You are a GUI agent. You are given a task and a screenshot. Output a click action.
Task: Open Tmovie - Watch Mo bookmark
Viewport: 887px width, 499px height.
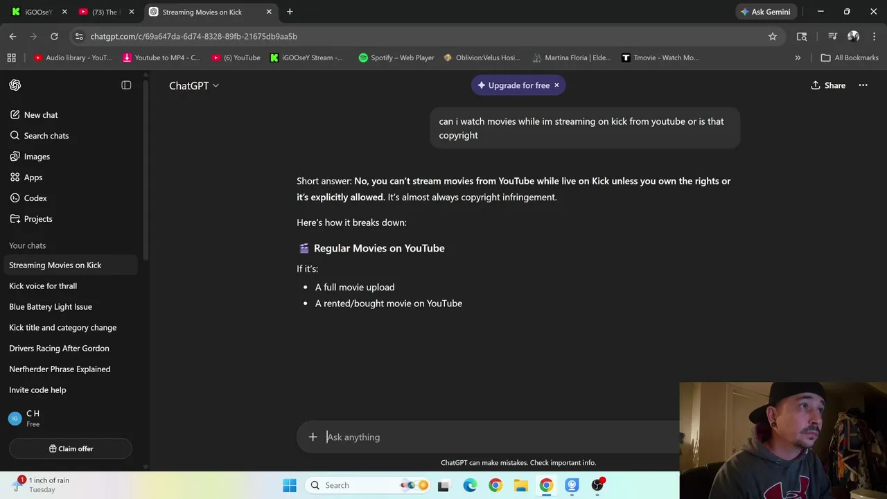tap(660, 58)
